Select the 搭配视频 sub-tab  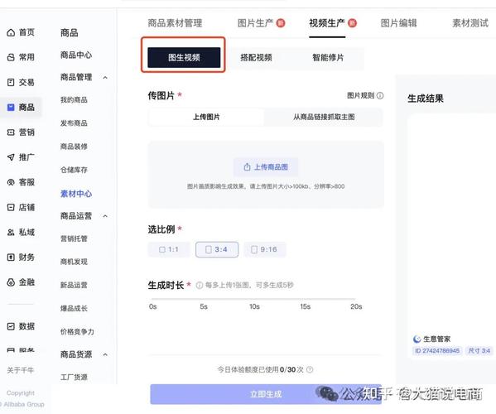point(256,58)
